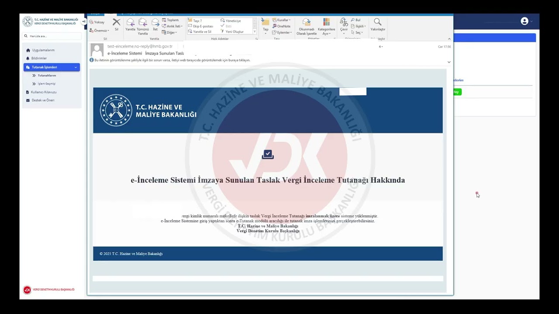559x314 pixels.
Task: Collapse the Tutanak İşlemleri menu
Action: point(52,67)
